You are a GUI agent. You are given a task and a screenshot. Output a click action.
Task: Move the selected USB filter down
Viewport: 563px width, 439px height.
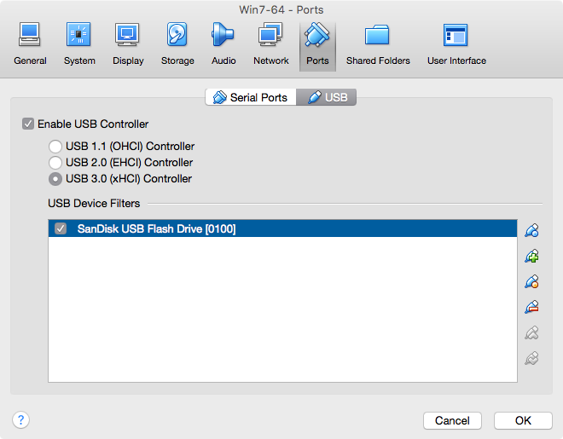(531, 358)
